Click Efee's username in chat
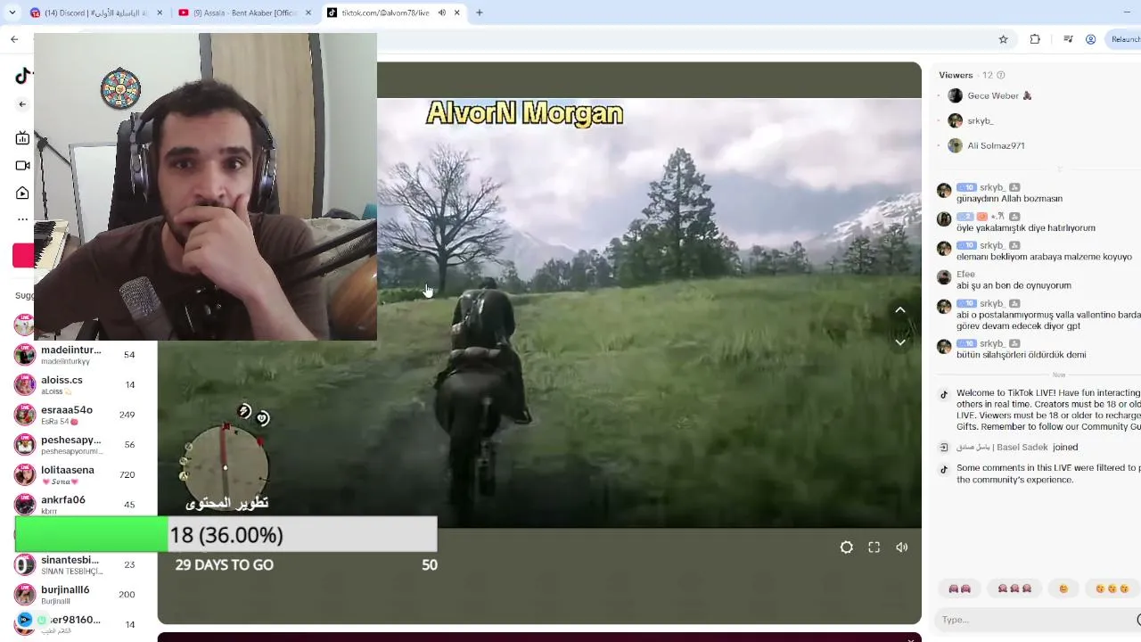This screenshot has width=1141, height=642. (x=965, y=274)
